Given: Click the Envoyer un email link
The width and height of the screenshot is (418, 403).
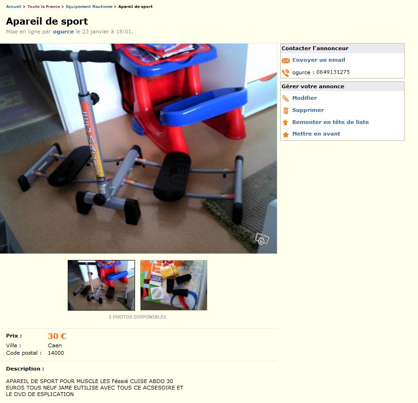Looking at the screenshot, I should click(319, 60).
